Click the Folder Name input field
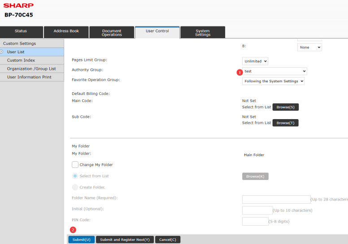The image size is (348, 244). (276, 199)
